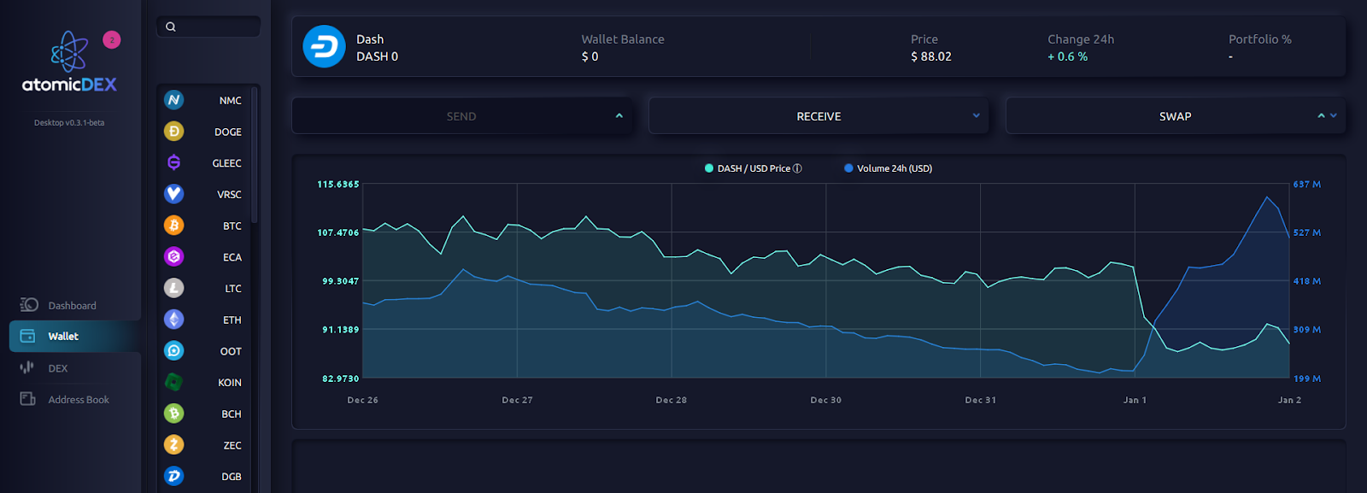Focus the coin search field
The image size is (1367, 493).
pyautogui.click(x=208, y=26)
